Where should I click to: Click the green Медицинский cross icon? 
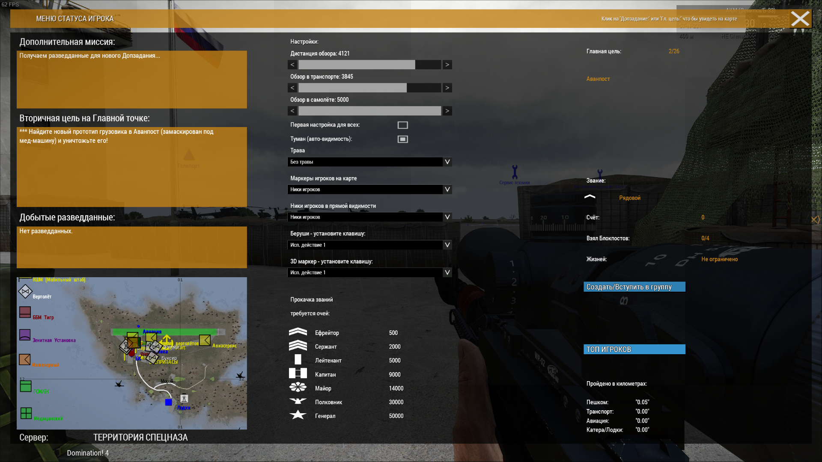pyautogui.click(x=26, y=413)
